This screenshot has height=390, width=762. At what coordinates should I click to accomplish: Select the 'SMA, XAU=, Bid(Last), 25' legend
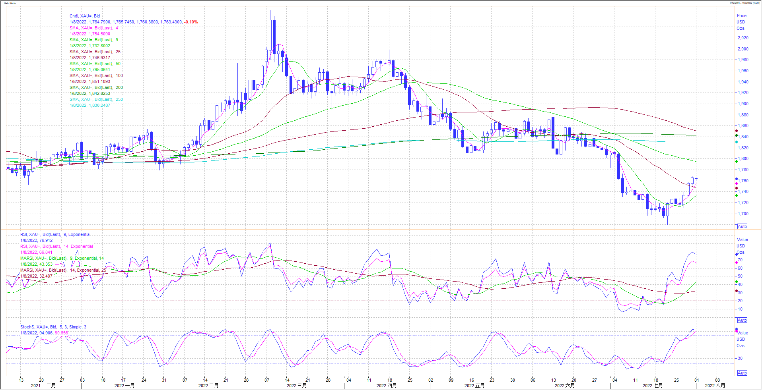pos(95,52)
